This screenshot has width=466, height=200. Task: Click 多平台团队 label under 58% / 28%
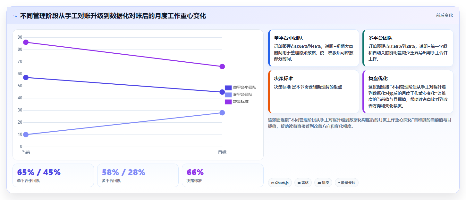coord(111,181)
